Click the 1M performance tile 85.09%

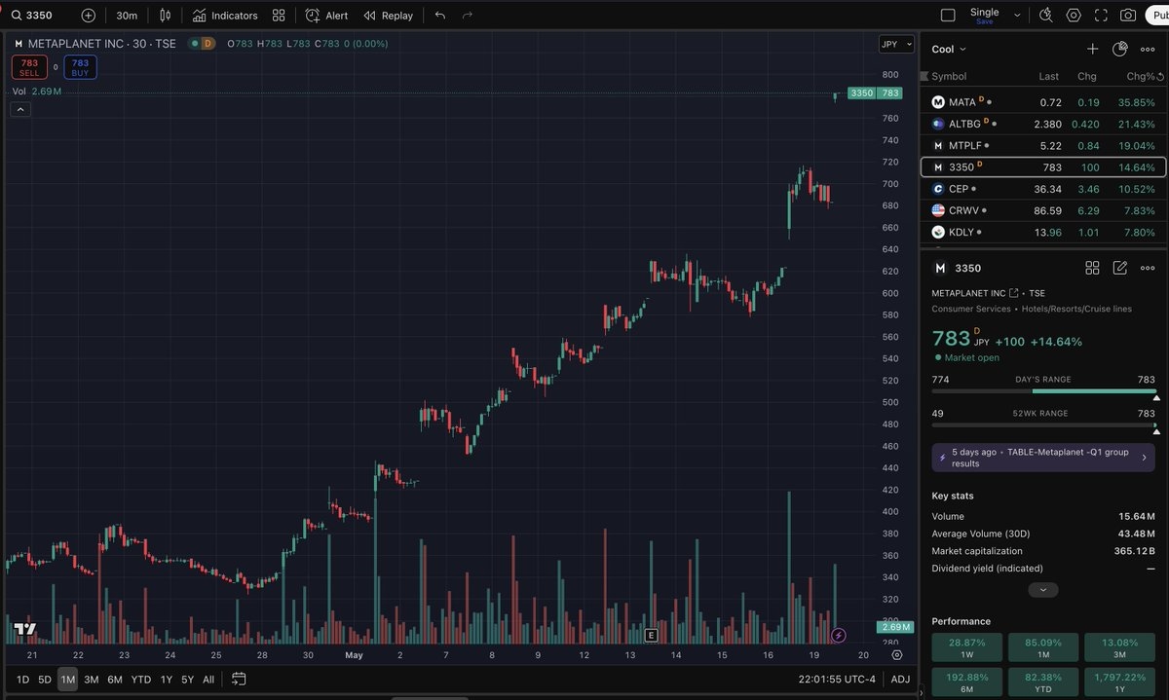coord(1043,647)
